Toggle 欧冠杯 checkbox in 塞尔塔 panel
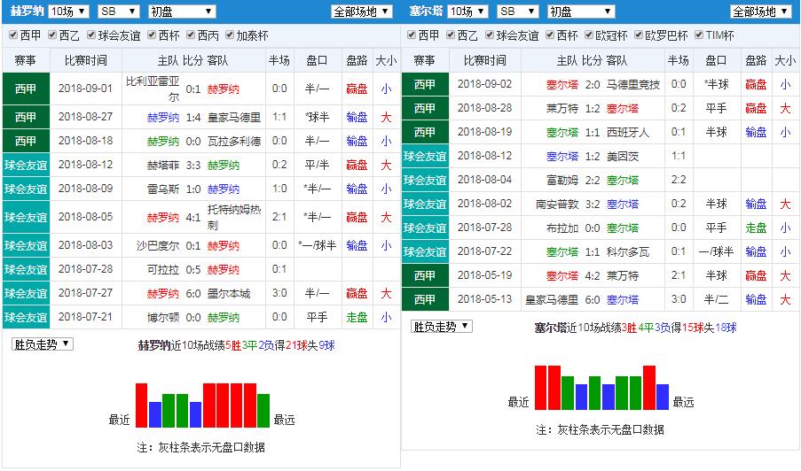801x471 pixels. point(589,35)
